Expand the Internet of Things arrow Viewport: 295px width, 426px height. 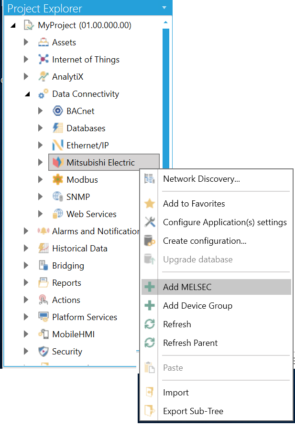[26, 59]
